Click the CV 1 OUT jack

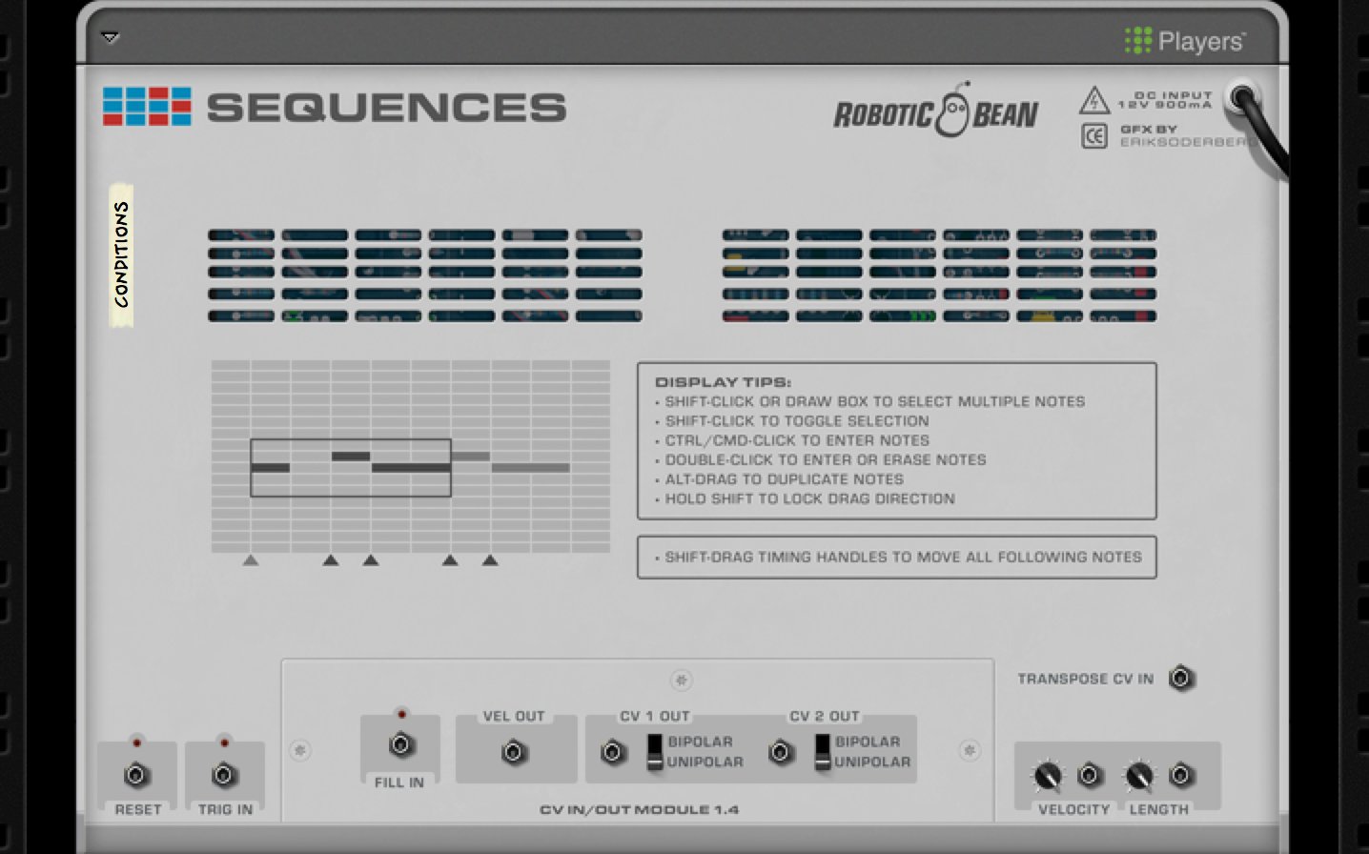pyautogui.click(x=614, y=752)
